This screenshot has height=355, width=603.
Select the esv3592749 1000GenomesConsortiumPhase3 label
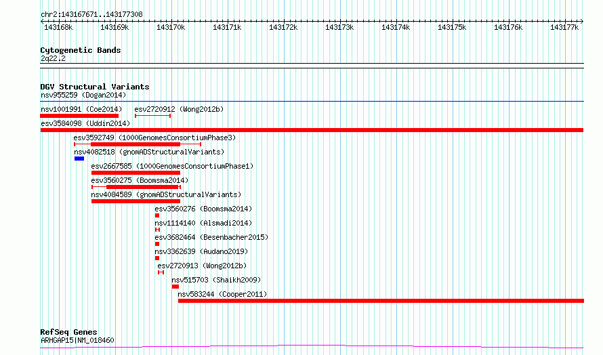click(x=154, y=138)
